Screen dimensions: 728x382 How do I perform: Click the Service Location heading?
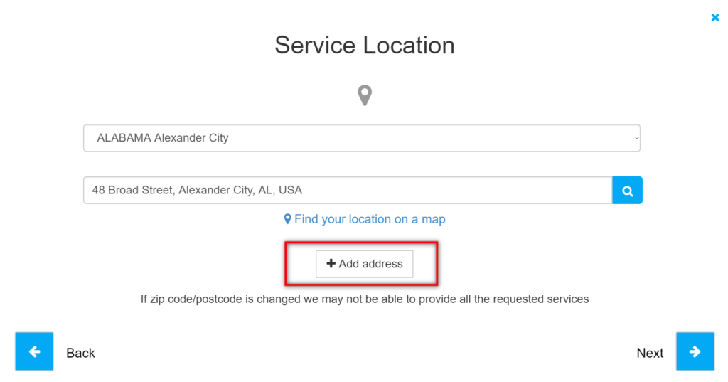[x=365, y=45]
